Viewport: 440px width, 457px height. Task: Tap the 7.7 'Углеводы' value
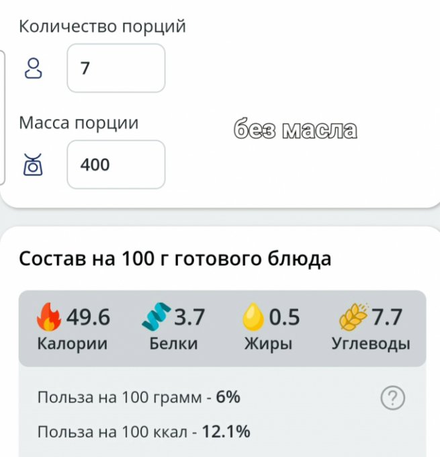point(387,317)
